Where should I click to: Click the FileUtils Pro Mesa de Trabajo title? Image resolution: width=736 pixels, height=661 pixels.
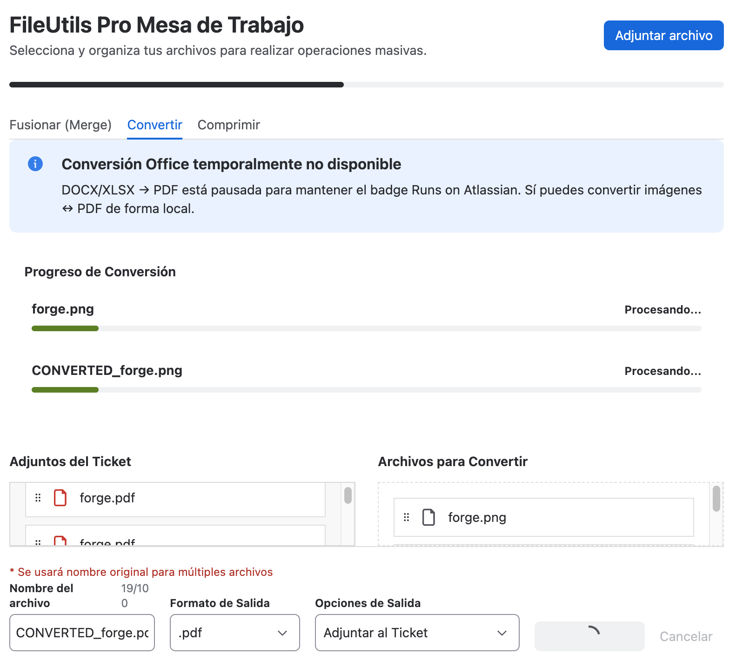click(x=157, y=25)
